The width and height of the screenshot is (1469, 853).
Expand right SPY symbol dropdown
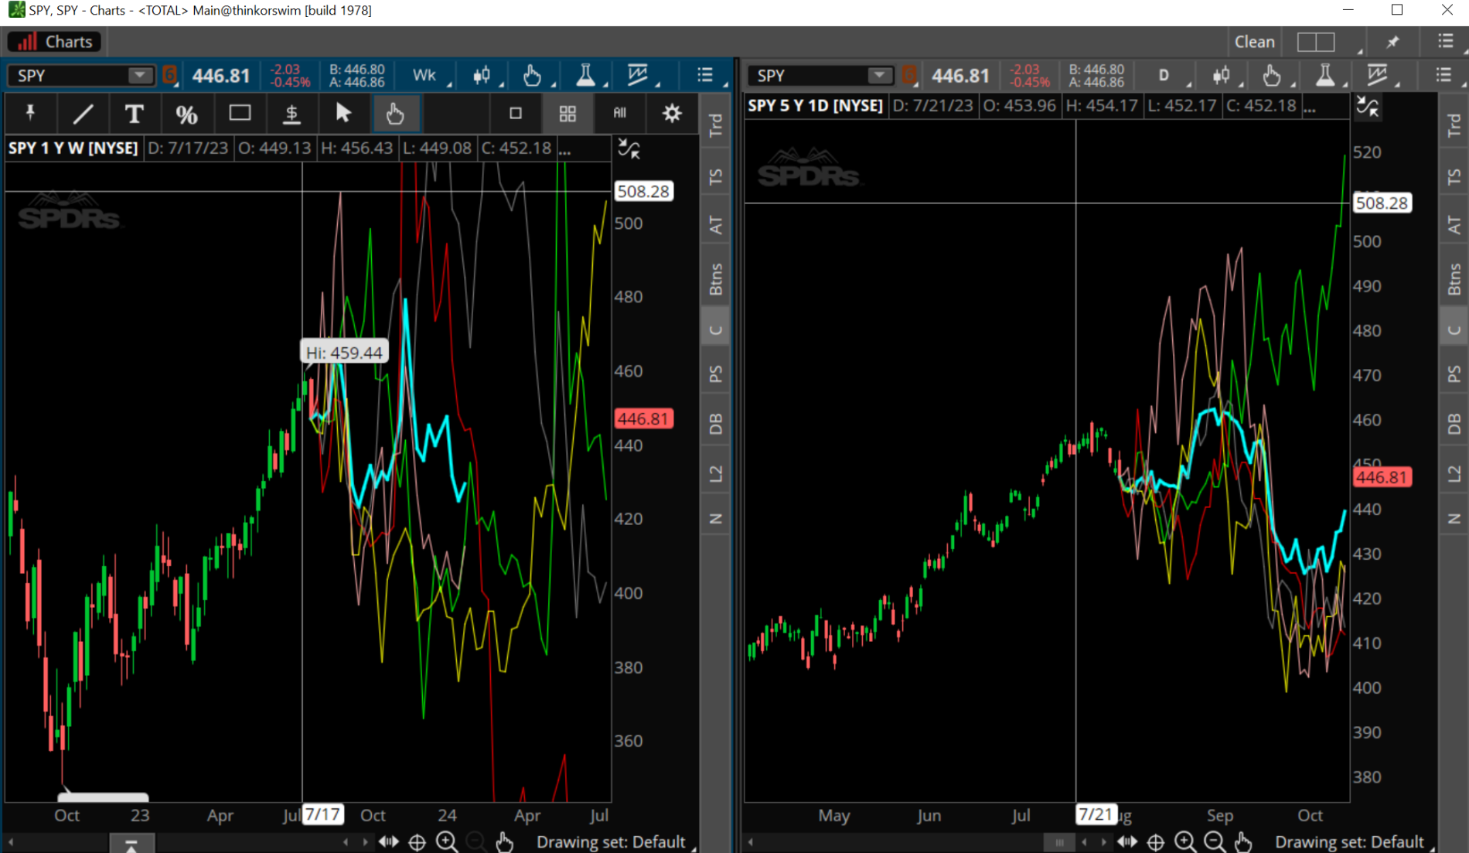[879, 75]
